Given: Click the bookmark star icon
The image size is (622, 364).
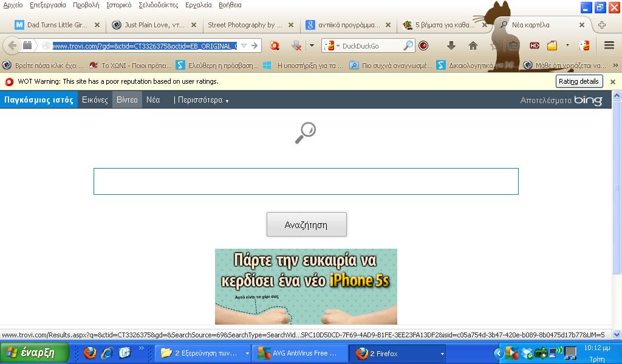Looking at the screenshot, I should point(494,46).
